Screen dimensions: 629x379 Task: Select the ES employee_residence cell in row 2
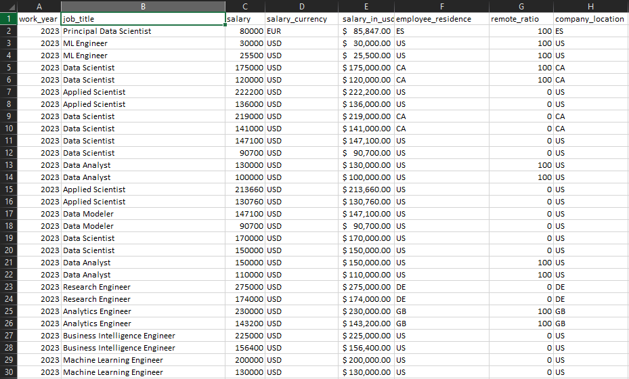[x=441, y=31]
